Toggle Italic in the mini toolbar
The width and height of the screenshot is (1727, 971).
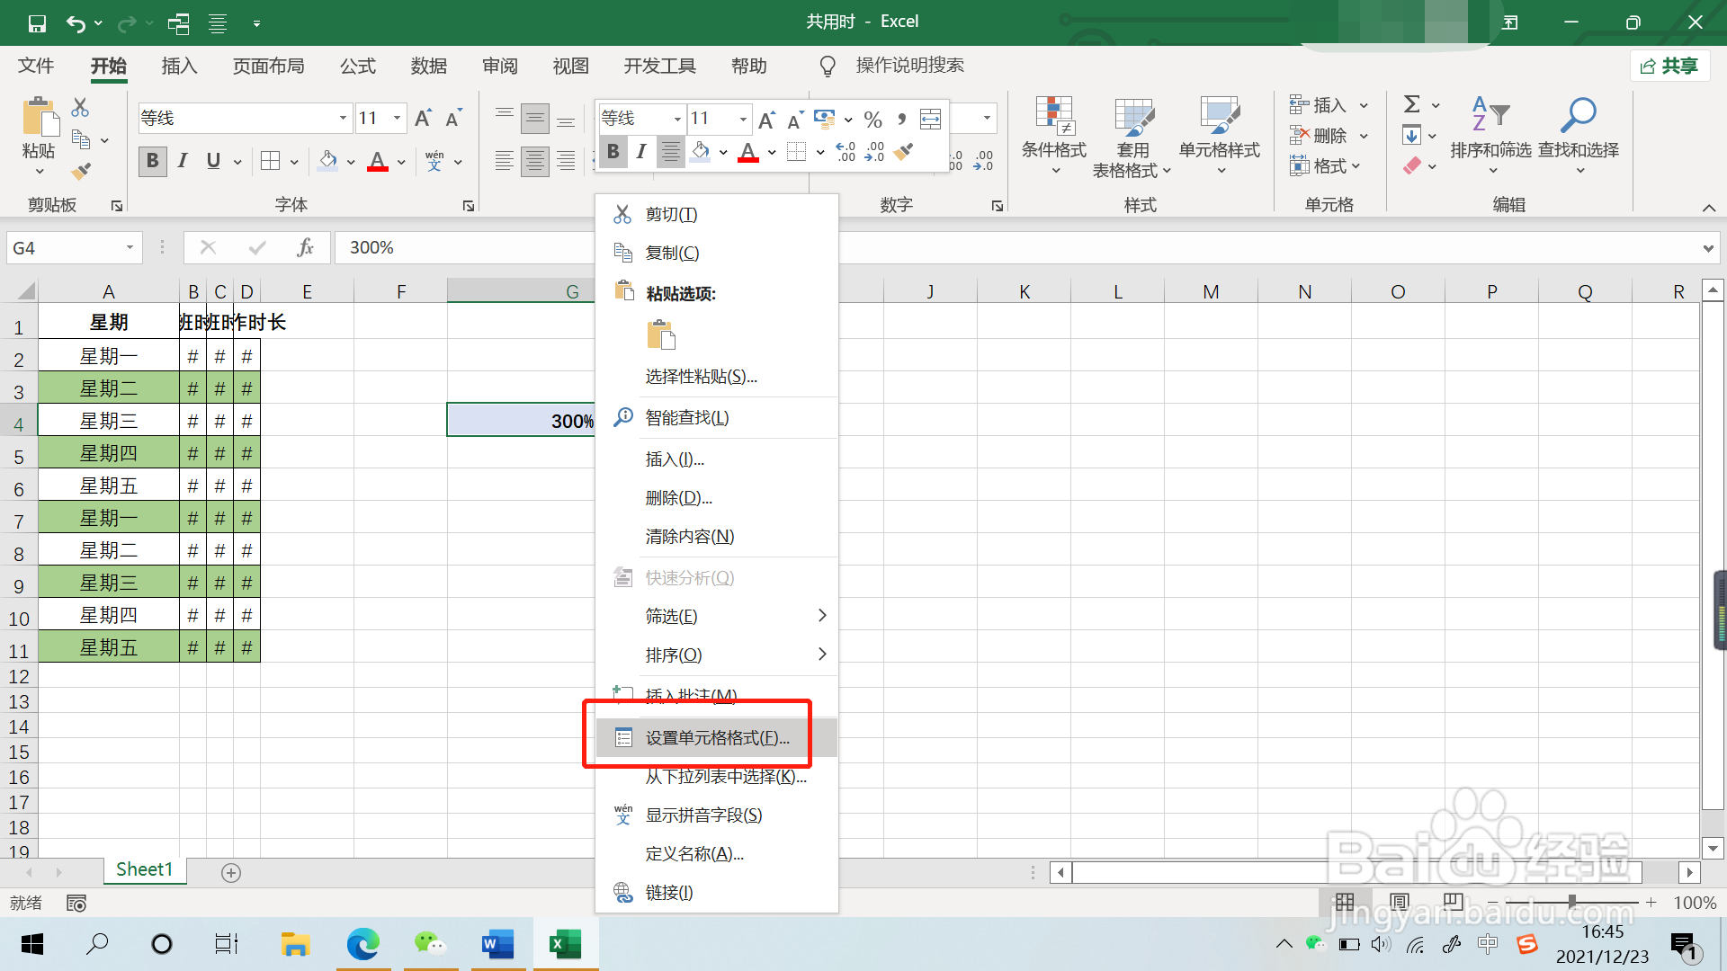click(x=641, y=151)
